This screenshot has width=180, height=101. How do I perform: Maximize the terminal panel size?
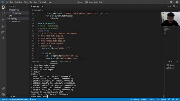[175, 61]
